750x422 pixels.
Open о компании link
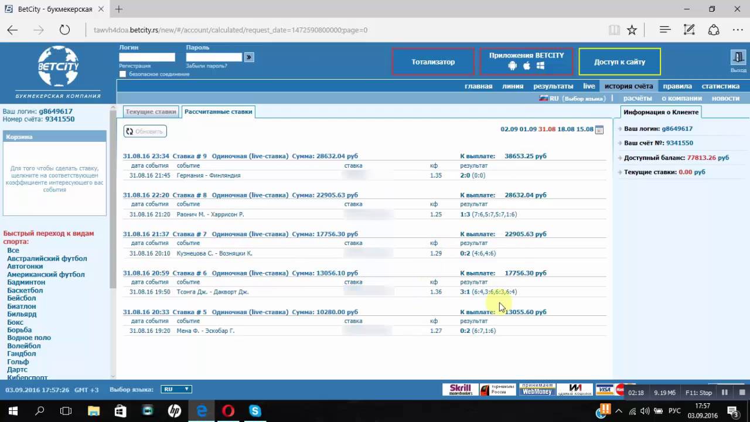click(x=681, y=98)
